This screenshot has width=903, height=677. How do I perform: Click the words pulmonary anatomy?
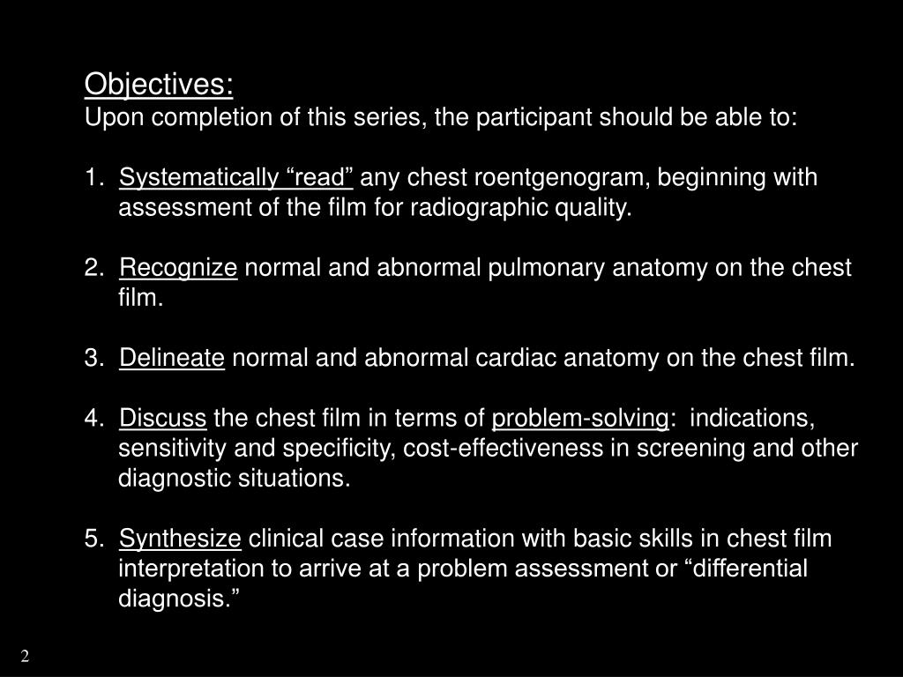[598, 268]
